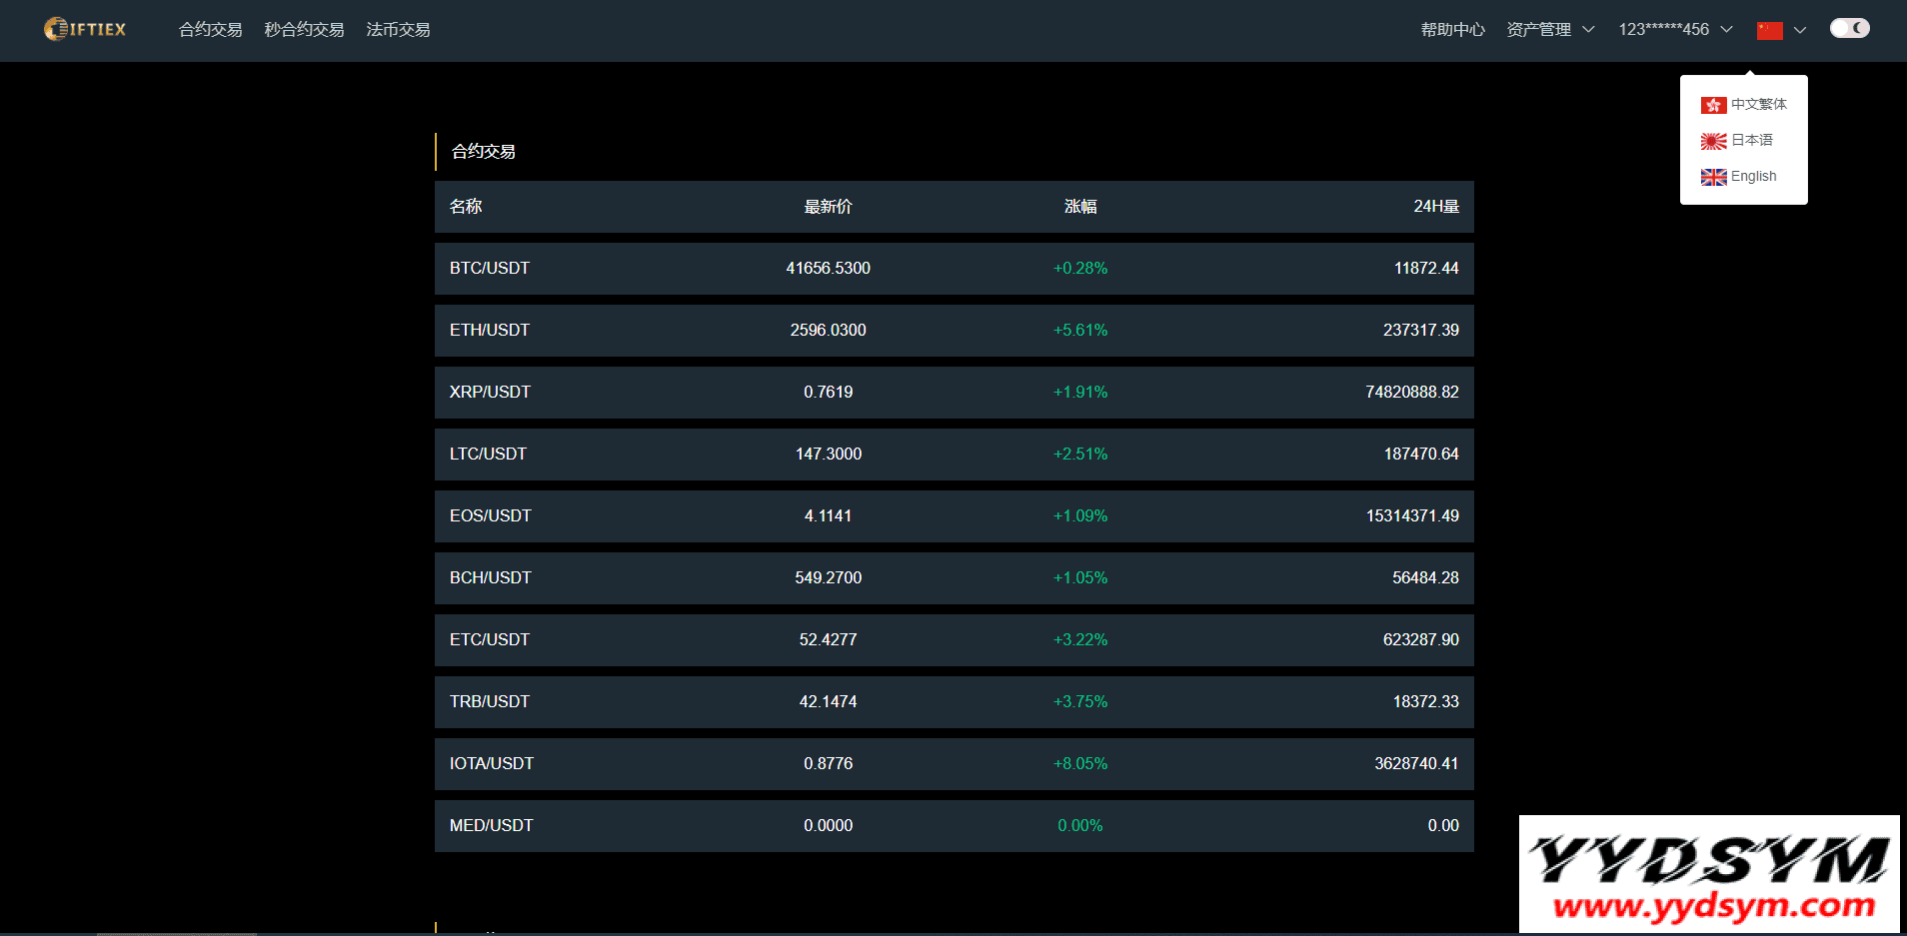Choose 中文繁体 language option
Screen dimensions: 1907x936
tap(1759, 105)
